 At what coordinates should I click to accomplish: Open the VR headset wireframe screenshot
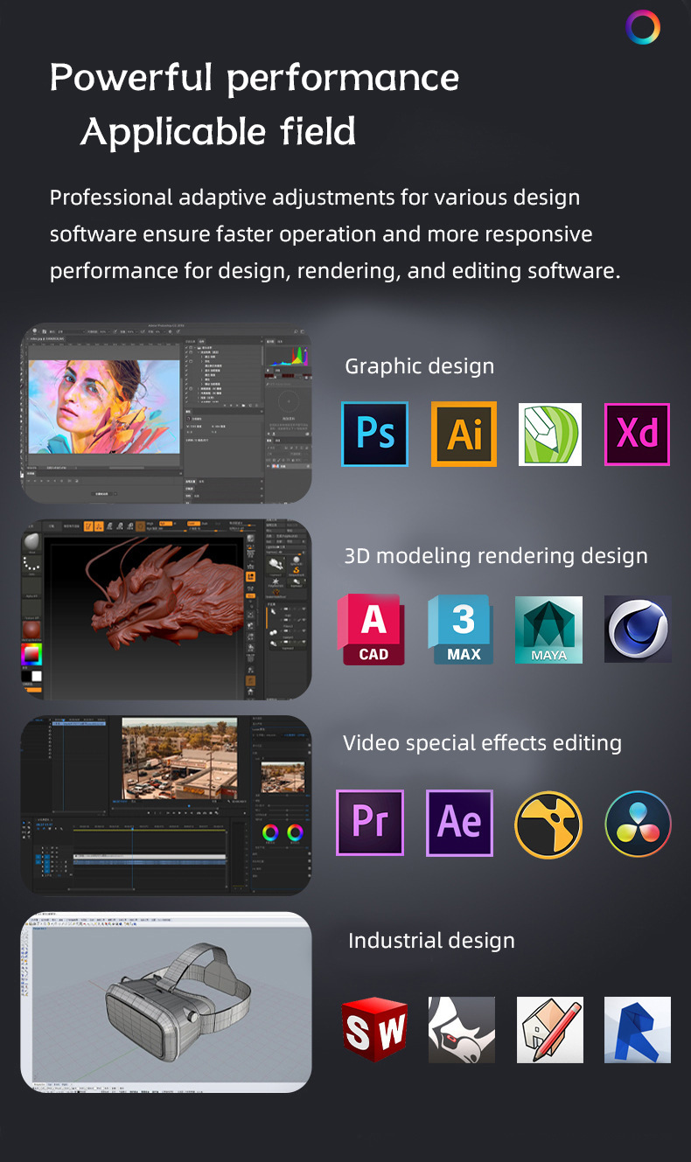[x=166, y=1002]
